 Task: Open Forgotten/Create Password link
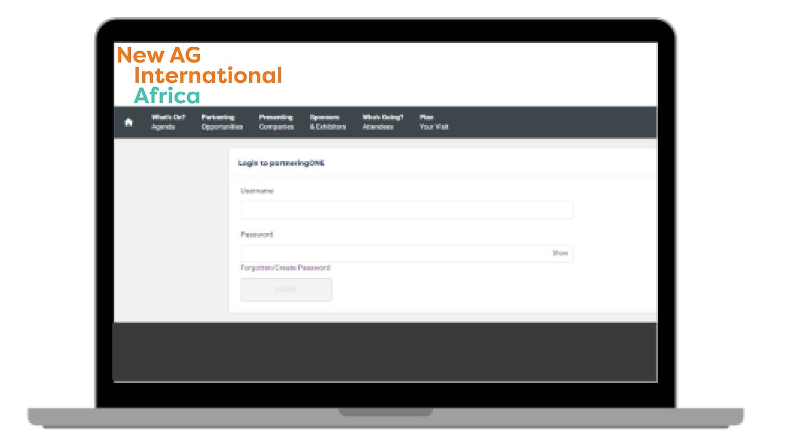coord(285,268)
